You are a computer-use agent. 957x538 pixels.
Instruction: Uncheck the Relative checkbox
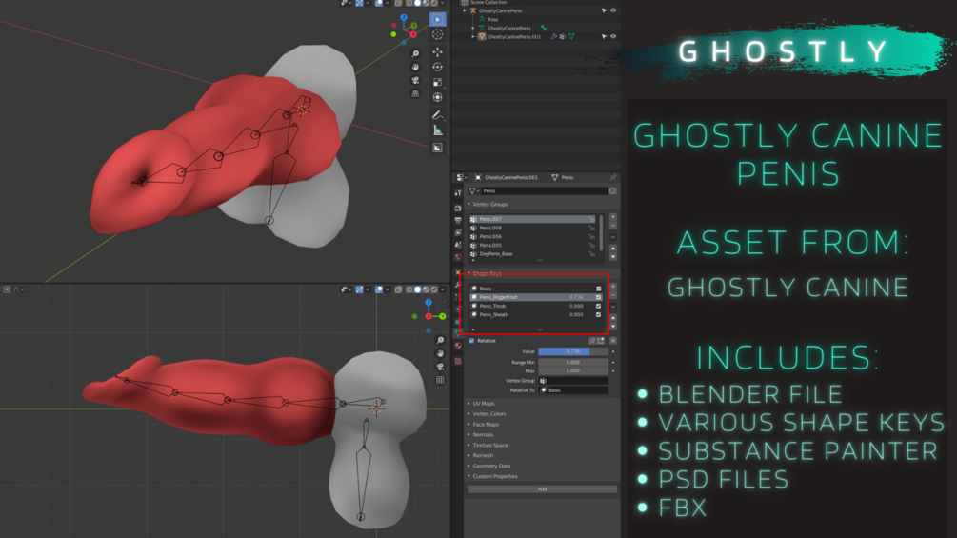pyautogui.click(x=471, y=341)
